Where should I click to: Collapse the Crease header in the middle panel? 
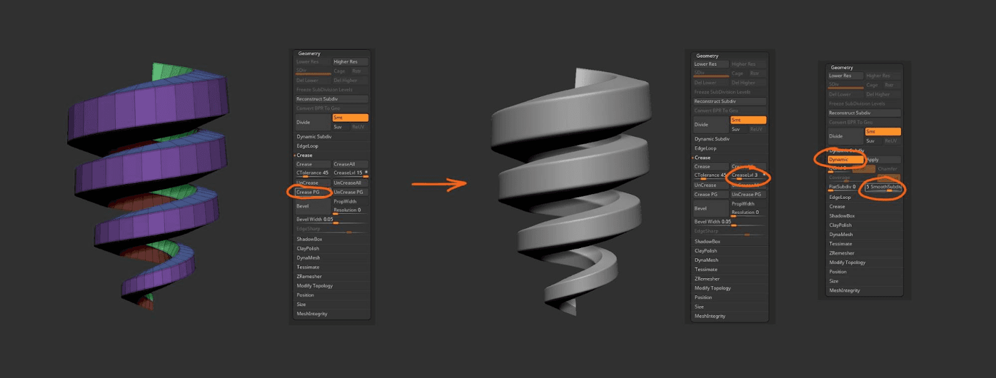click(702, 158)
